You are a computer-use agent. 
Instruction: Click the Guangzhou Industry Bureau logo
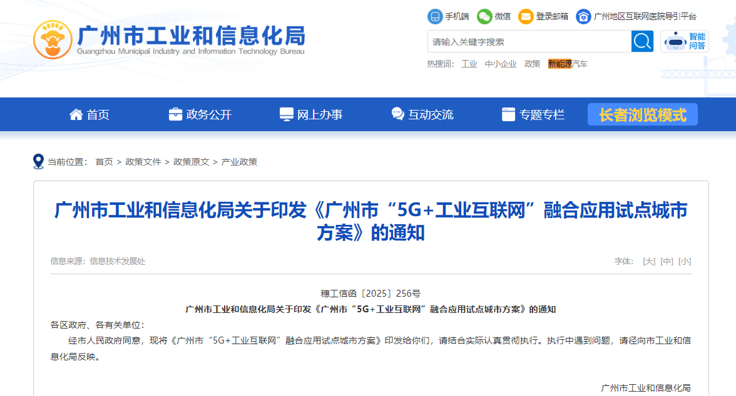(52, 39)
